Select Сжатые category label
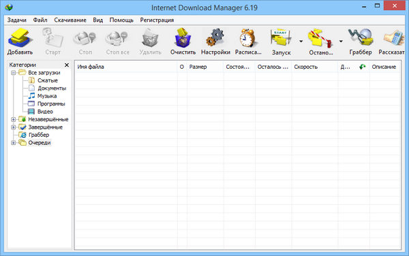 pos(48,80)
